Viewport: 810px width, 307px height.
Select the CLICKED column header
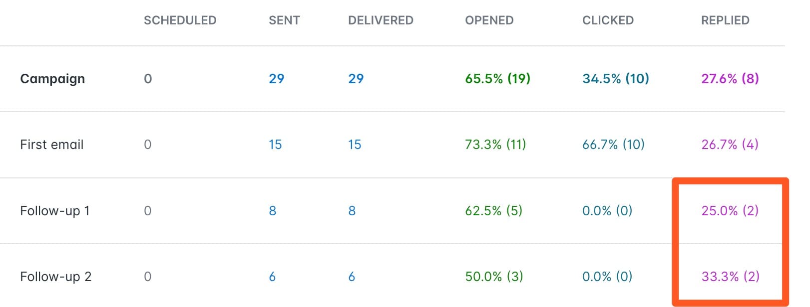(x=608, y=20)
